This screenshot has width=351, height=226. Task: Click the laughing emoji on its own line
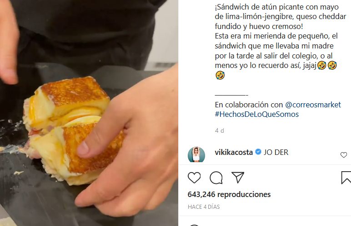tap(220, 75)
